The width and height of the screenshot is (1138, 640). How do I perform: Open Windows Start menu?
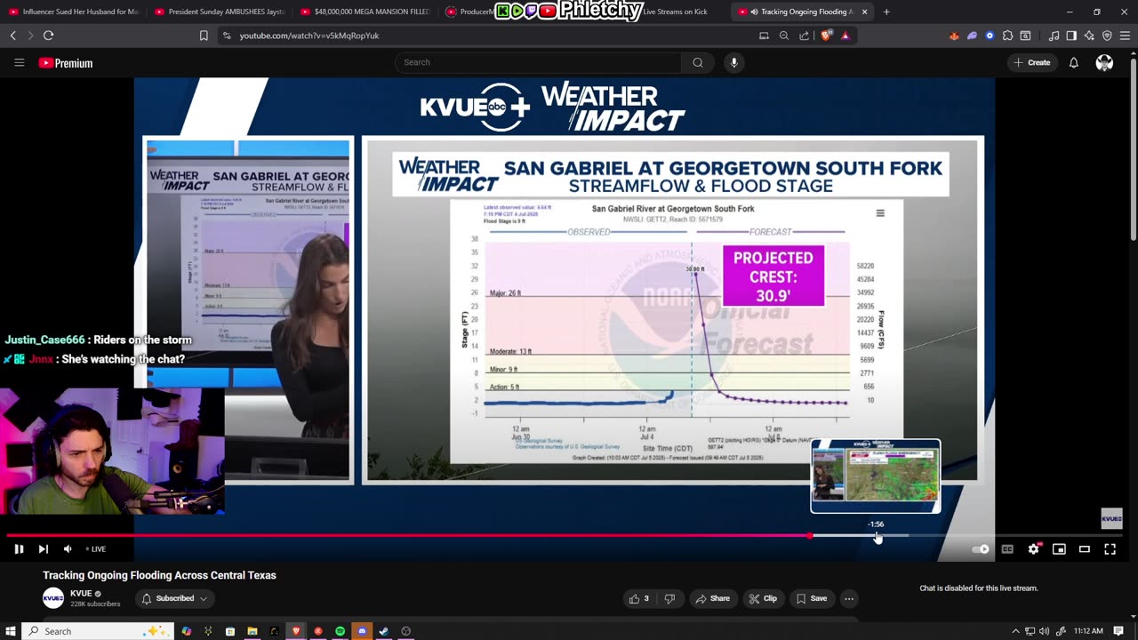click(x=10, y=631)
